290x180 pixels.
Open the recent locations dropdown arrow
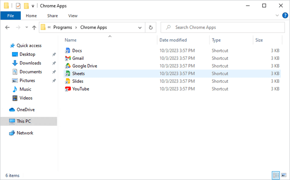(x=27, y=27)
